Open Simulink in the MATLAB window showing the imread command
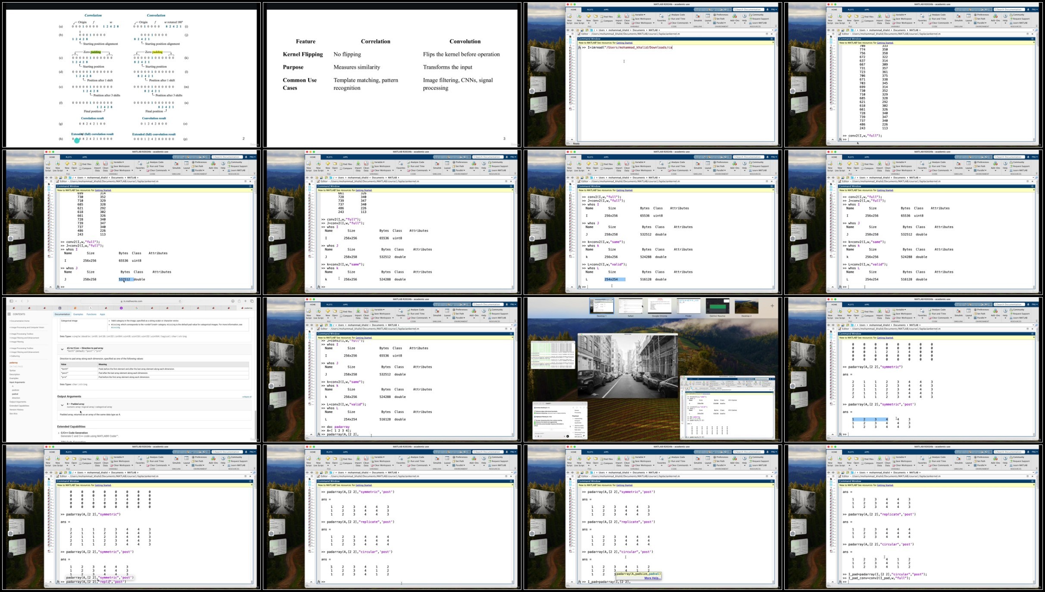 tap(698, 18)
